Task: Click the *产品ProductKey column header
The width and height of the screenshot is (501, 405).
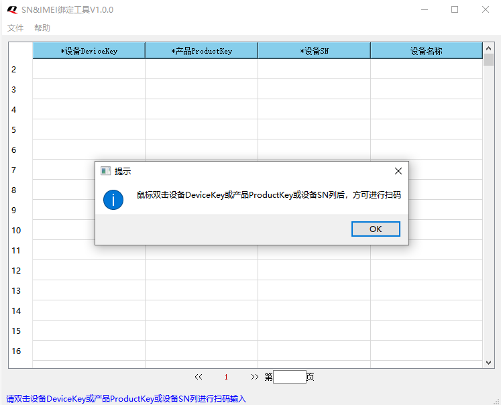Action: click(202, 51)
